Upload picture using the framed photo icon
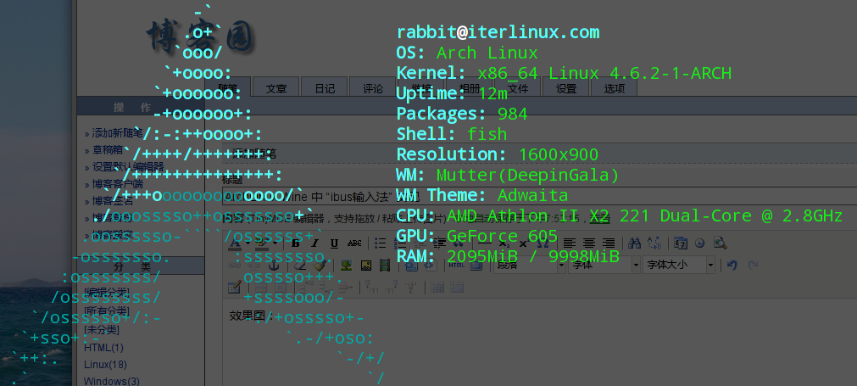This screenshot has height=386, width=857. click(x=366, y=266)
